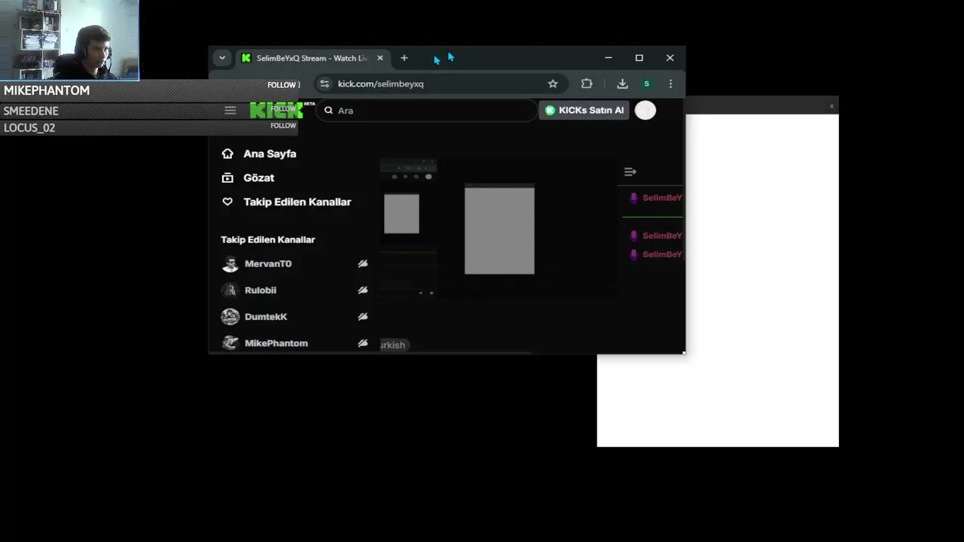This screenshot has width=964, height=542.
Task: Open the Chrome downloads icon
Action: tap(622, 84)
